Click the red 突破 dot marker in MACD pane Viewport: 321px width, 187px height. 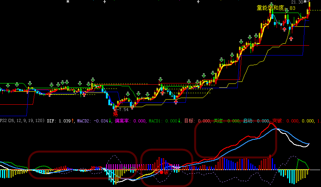coord(162,172)
